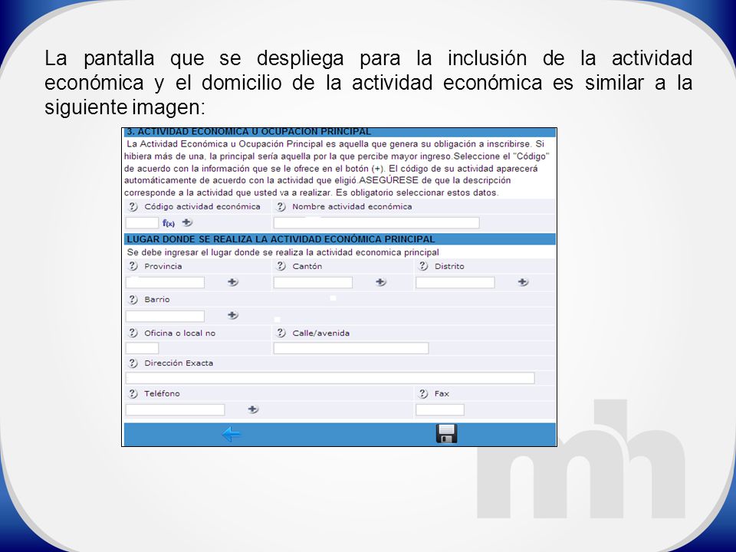736x552 pixels.
Task: Click help icon next to Teléfono
Action: 133,393
